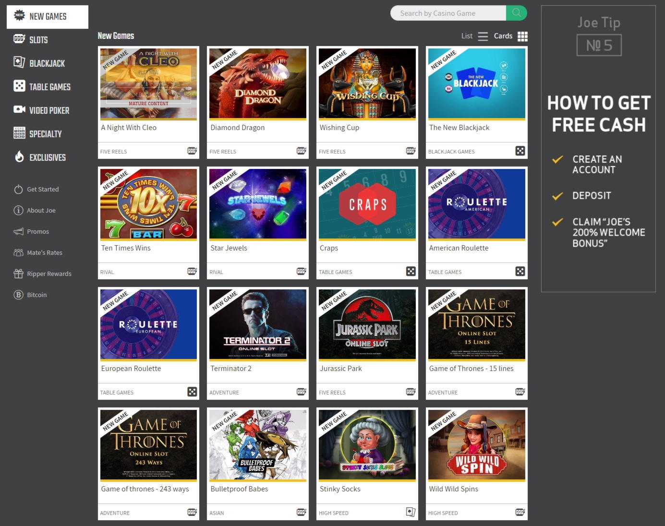The width and height of the screenshot is (665, 526).
Task: Open the European Roulette thumbnail
Action: 148,324
